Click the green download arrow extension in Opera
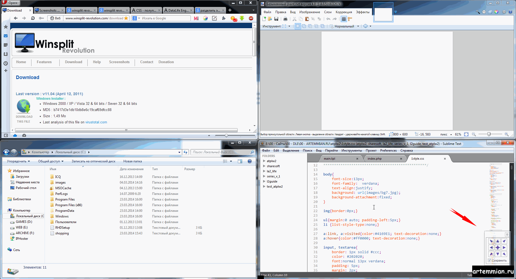 click(x=242, y=18)
